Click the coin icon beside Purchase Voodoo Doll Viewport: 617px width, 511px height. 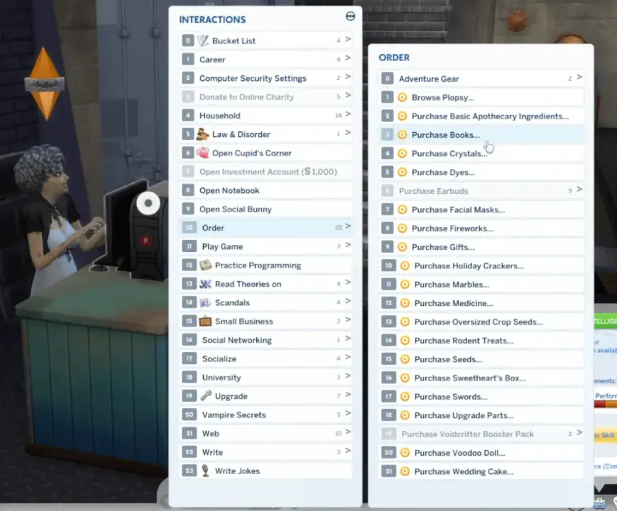[405, 452]
